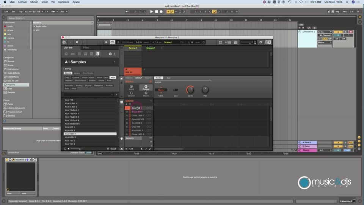Select the Input channel properties

[x=132, y=87]
